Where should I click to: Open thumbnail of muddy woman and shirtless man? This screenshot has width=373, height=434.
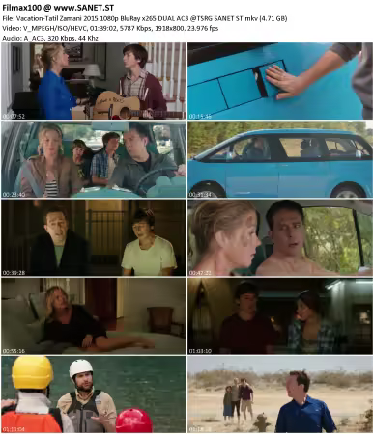tap(280, 238)
